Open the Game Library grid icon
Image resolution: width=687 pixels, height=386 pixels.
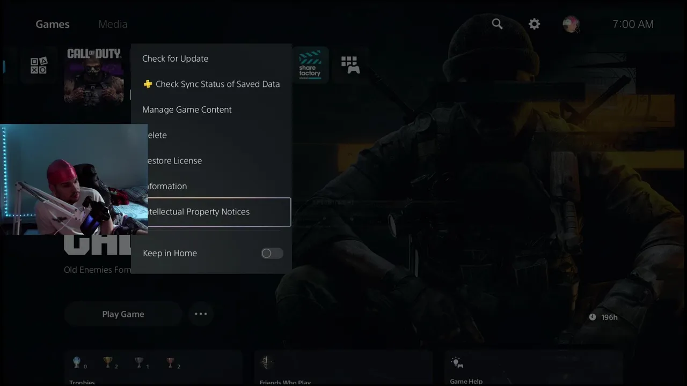click(350, 65)
